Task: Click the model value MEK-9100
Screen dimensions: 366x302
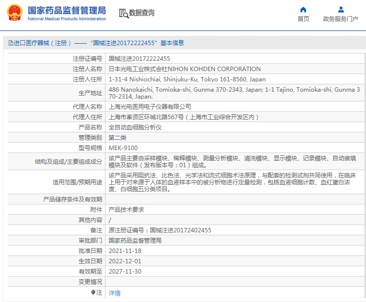Action: [123, 148]
